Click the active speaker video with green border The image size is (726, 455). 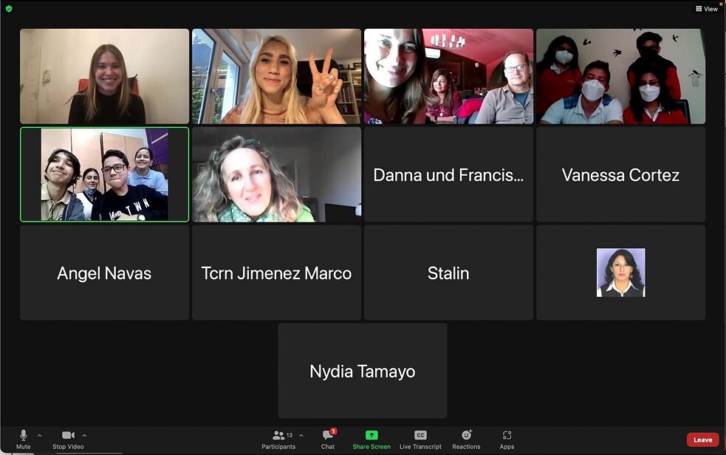coord(104,175)
